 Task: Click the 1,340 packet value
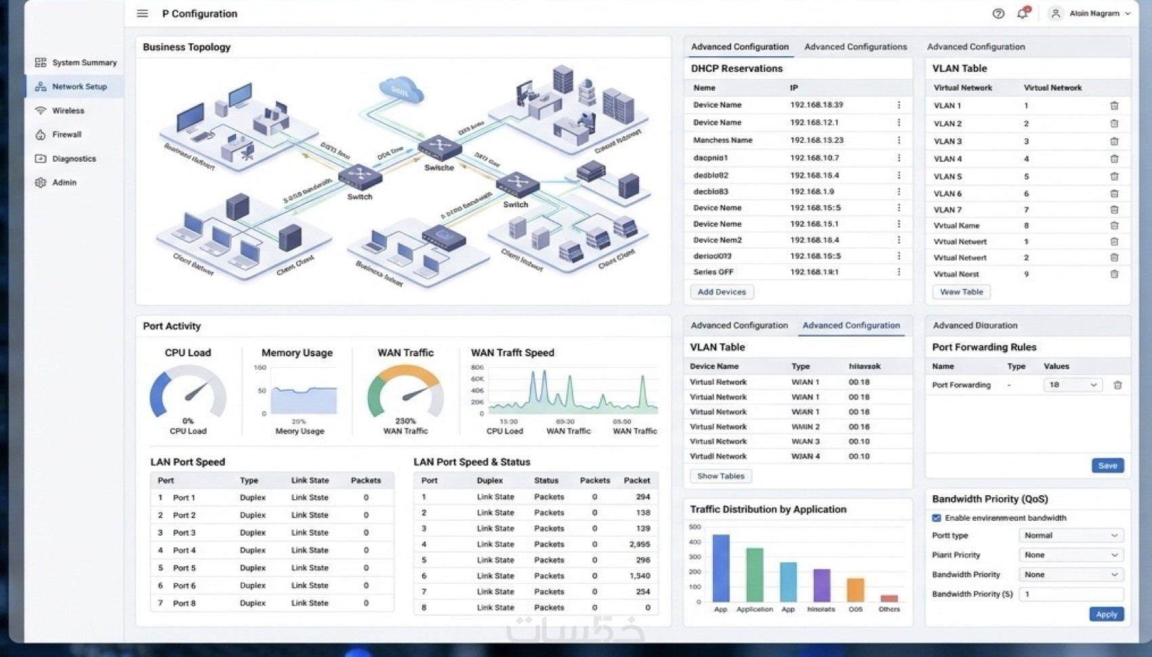(639, 576)
